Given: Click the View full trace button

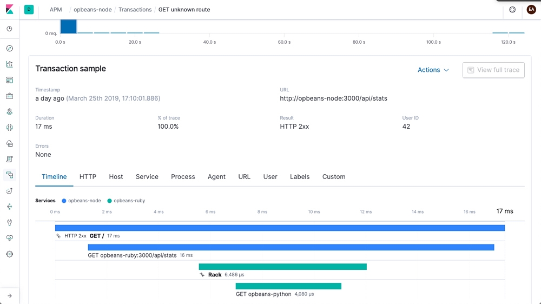Looking at the screenshot, I should pyautogui.click(x=493, y=70).
